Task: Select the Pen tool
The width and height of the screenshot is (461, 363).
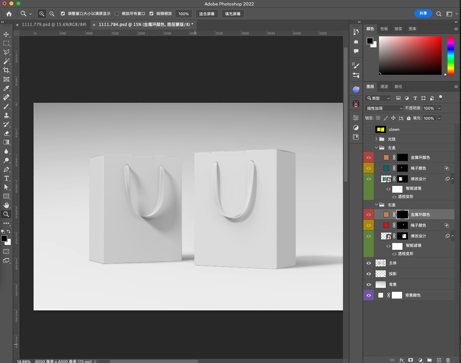Action: pos(6,169)
